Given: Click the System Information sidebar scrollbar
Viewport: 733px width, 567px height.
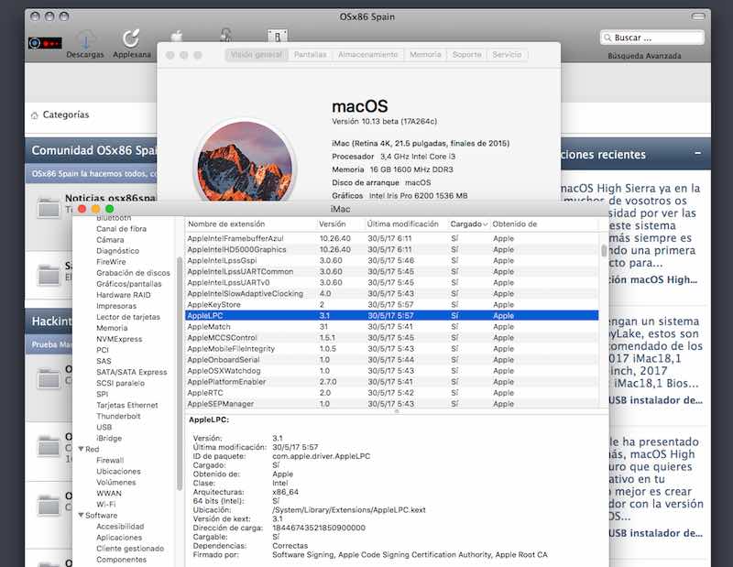Looking at the screenshot, I should 180,373.
